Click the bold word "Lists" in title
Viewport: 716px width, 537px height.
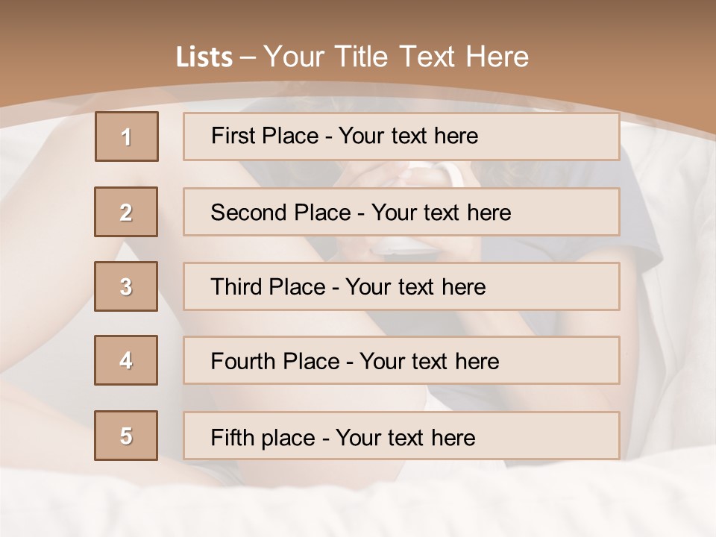(x=204, y=57)
